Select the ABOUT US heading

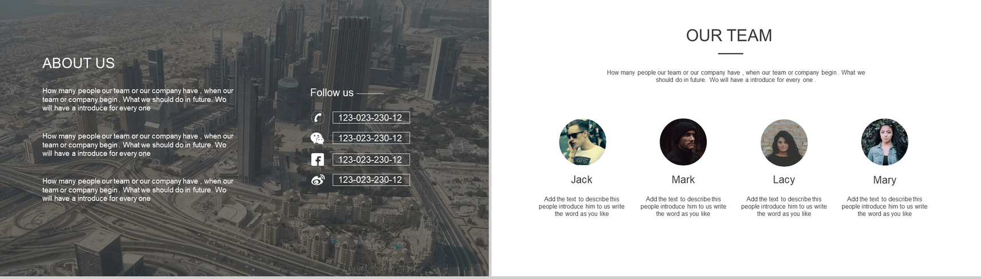click(79, 63)
